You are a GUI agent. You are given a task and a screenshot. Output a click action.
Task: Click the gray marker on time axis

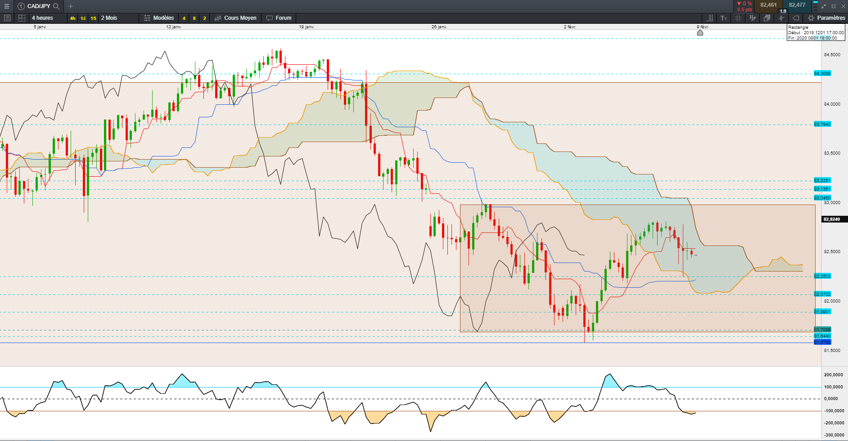point(700,32)
